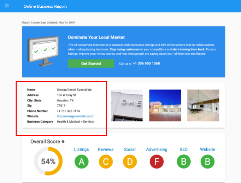Click the Listings grade A circle
Viewport: 241px width, 183px height.
tap(81, 161)
